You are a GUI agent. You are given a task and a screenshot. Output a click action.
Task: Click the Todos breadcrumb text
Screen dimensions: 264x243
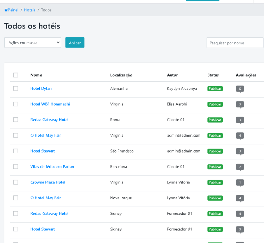46,10
